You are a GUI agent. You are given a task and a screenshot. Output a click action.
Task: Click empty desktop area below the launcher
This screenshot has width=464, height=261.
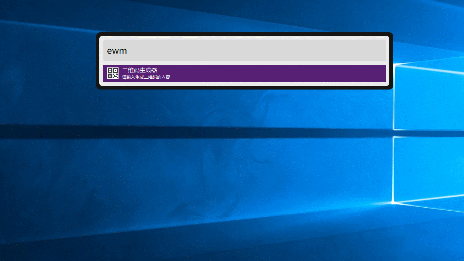point(232,163)
